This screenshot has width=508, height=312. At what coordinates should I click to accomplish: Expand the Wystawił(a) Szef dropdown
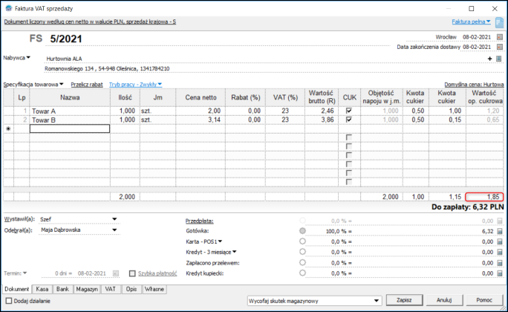tap(114, 219)
